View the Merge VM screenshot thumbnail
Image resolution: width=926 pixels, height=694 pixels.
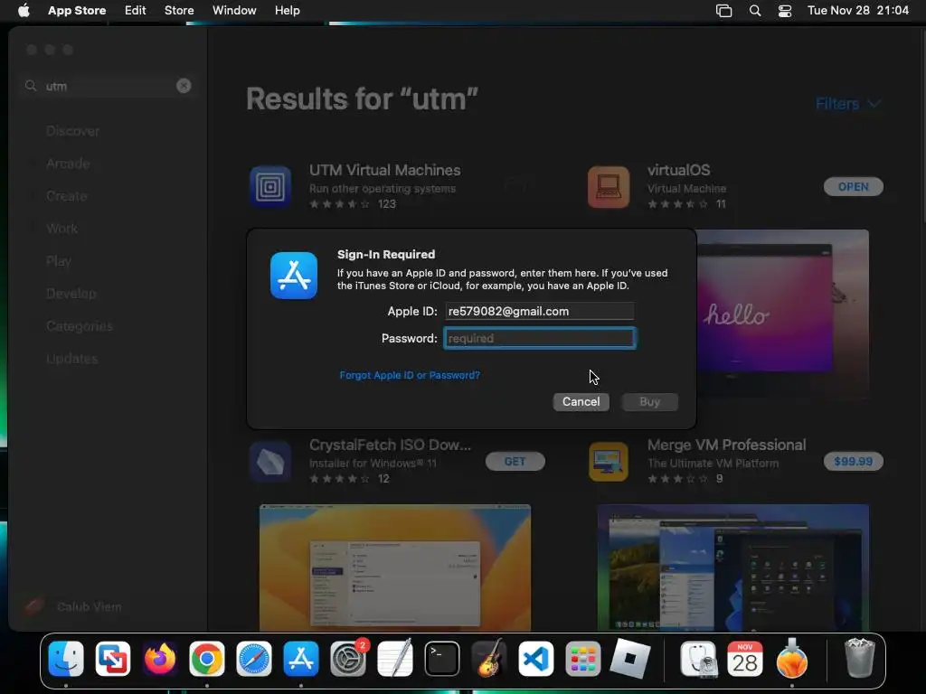coord(732,567)
